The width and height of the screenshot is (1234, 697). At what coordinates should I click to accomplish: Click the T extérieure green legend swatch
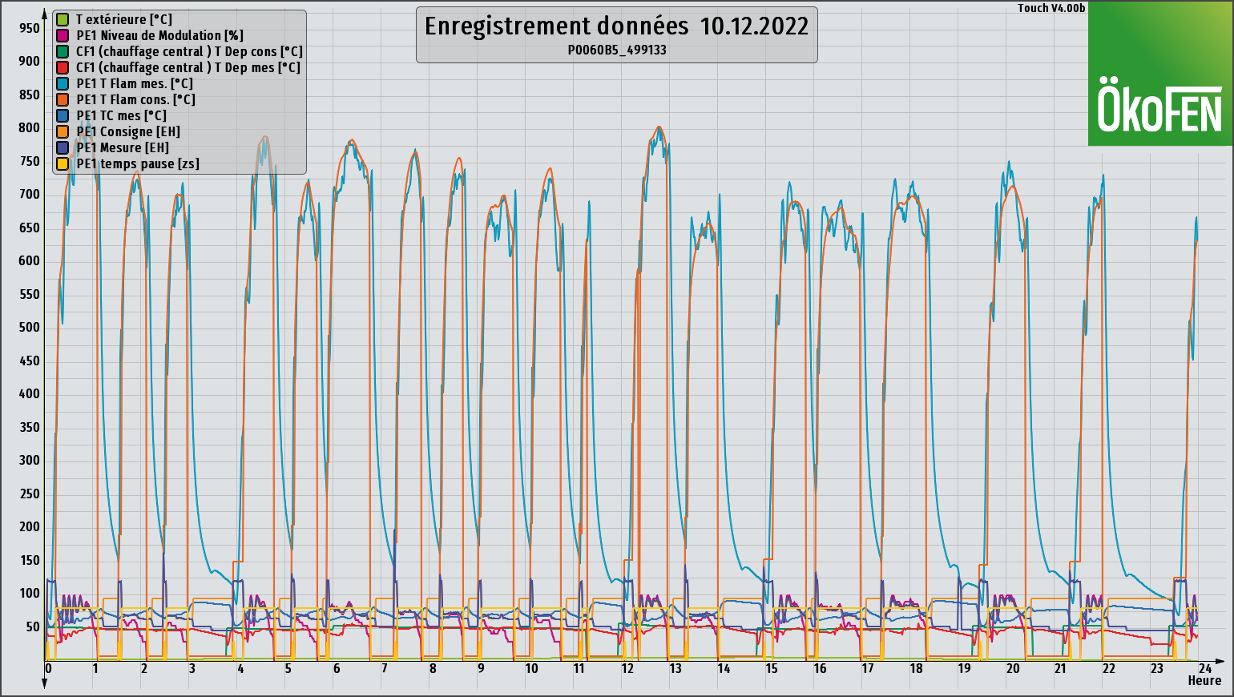tap(63, 19)
